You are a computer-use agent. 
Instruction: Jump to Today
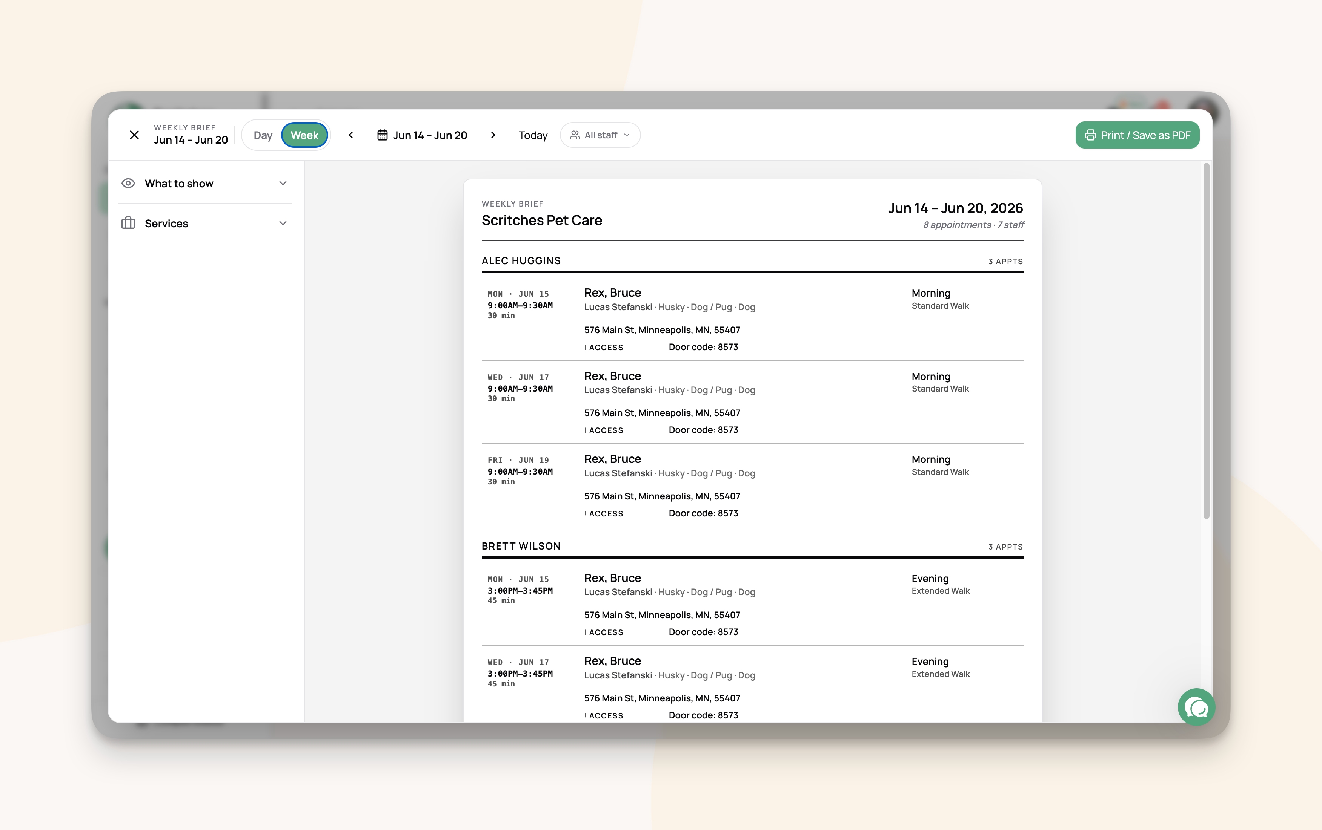click(532, 135)
